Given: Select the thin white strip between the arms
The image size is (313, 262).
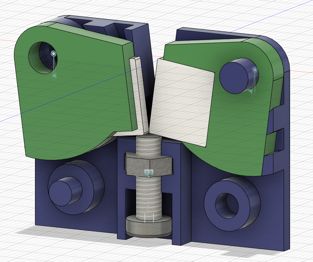Looking at the screenshot, I should (138, 96).
